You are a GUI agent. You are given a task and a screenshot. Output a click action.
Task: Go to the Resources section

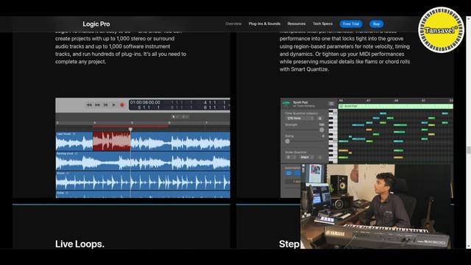(296, 24)
